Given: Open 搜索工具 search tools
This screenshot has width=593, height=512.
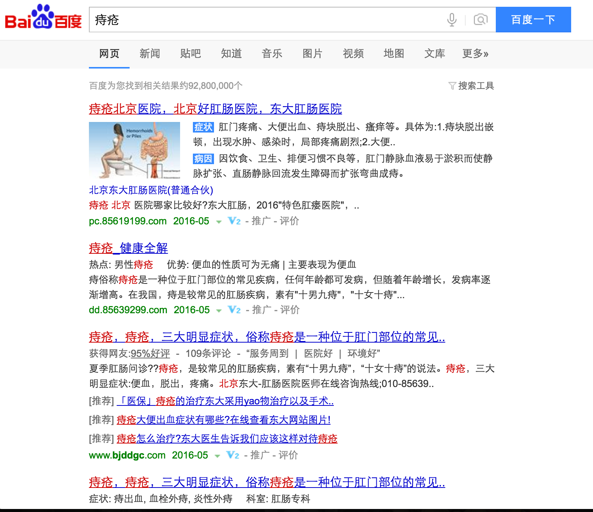Looking at the screenshot, I should pyautogui.click(x=476, y=86).
